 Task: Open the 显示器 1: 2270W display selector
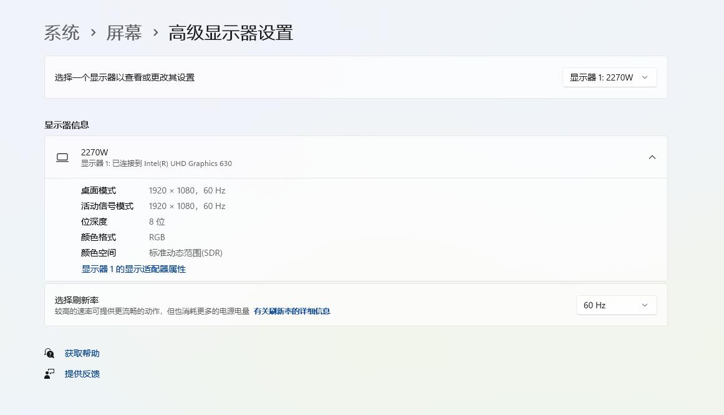click(609, 77)
